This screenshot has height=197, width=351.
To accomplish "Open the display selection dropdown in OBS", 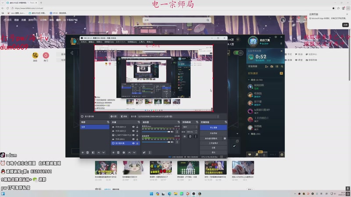I will pos(158,117).
